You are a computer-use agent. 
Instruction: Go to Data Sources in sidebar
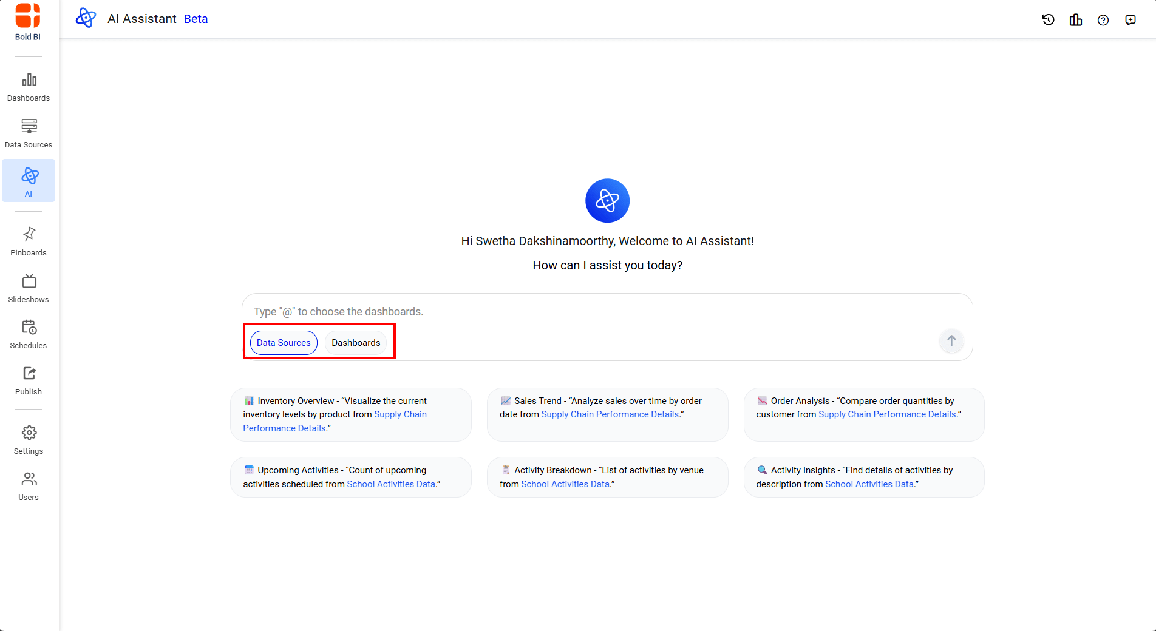pyautogui.click(x=29, y=133)
